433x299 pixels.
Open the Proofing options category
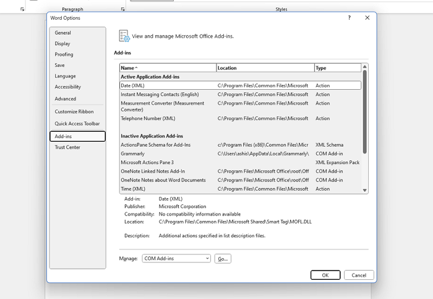coord(64,54)
